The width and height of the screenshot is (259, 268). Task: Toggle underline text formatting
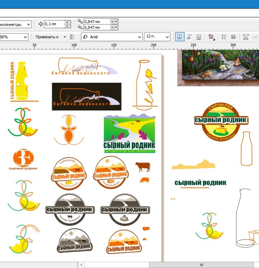pyautogui.click(x=198, y=37)
